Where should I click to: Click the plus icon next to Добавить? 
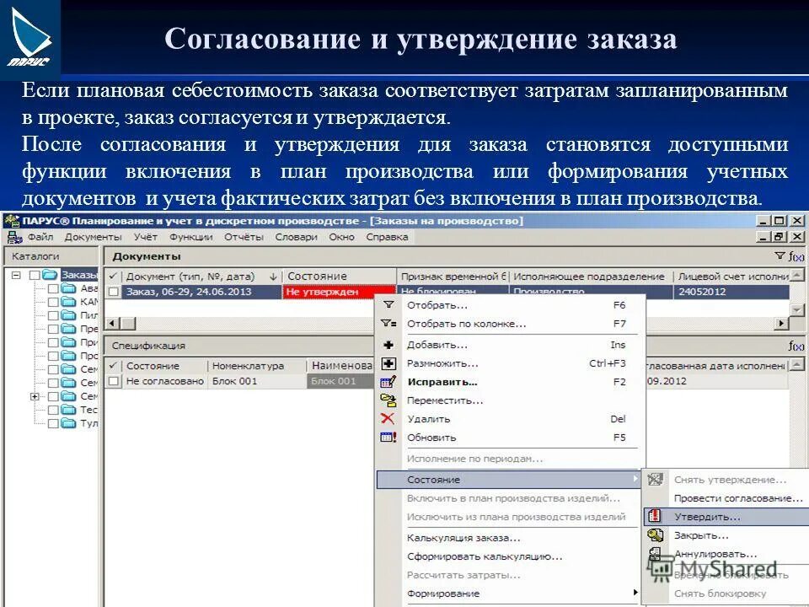(388, 346)
